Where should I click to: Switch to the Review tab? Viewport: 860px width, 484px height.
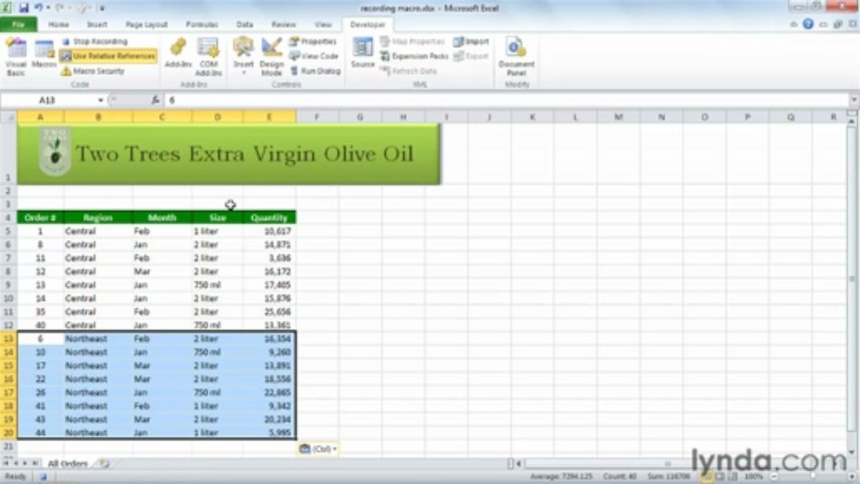coord(283,25)
